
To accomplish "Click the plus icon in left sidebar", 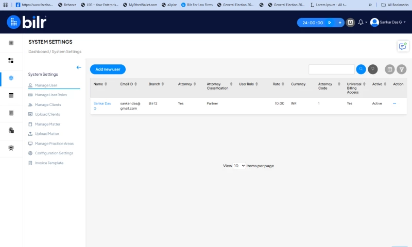I will coord(11,43).
